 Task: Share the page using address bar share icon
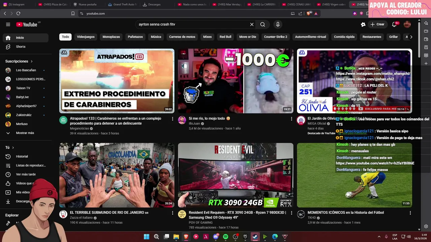300,13
